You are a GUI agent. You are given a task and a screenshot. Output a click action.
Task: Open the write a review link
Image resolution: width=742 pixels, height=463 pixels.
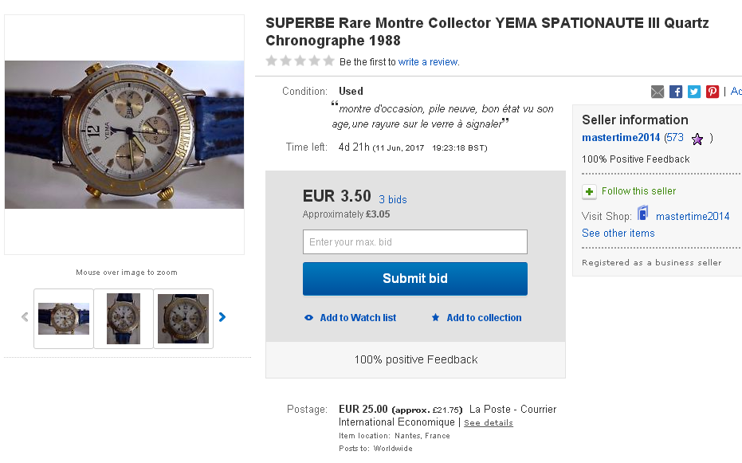[428, 62]
